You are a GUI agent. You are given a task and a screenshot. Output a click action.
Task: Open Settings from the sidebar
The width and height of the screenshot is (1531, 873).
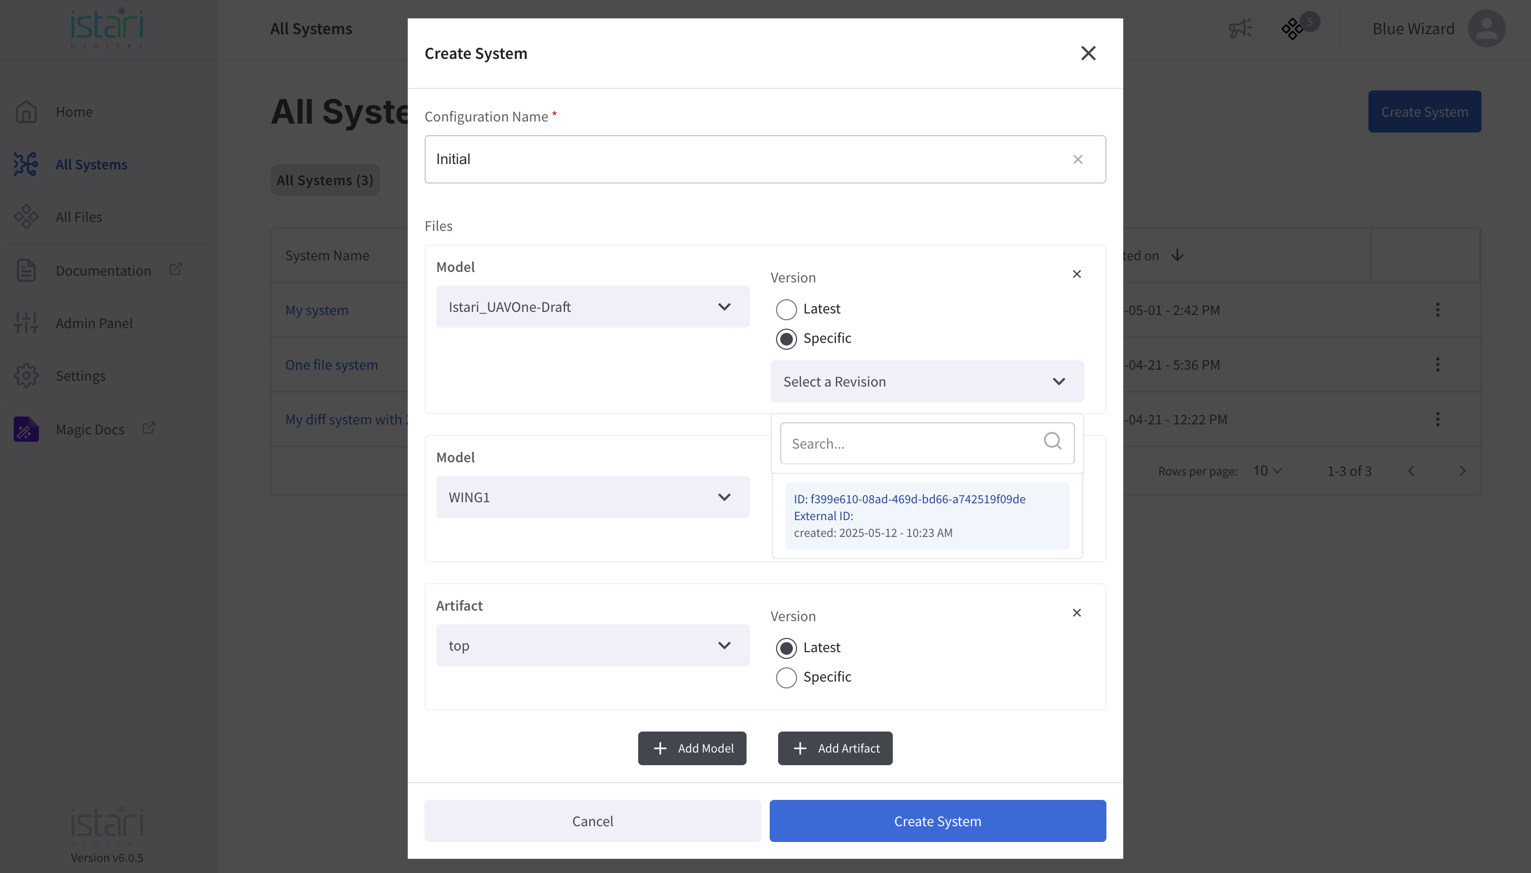(x=82, y=375)
